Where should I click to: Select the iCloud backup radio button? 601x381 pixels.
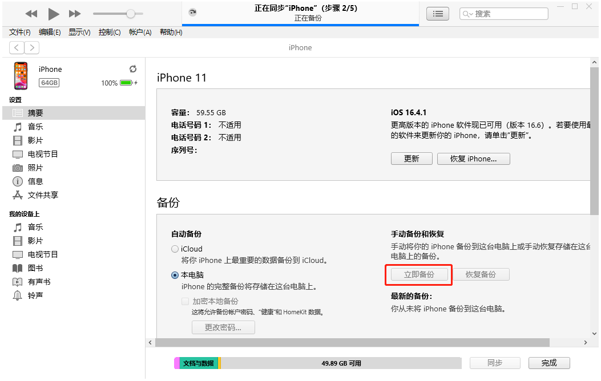[x=175, y=249]
